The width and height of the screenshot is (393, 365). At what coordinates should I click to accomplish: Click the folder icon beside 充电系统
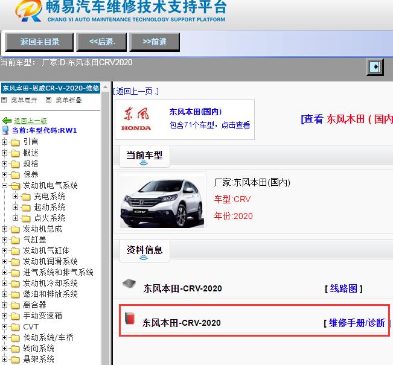click(x=26, y=197)
